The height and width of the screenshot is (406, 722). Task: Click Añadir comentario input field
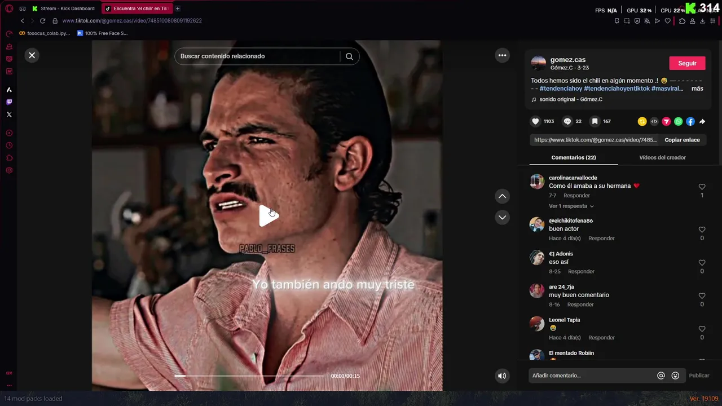click(591, 376)
